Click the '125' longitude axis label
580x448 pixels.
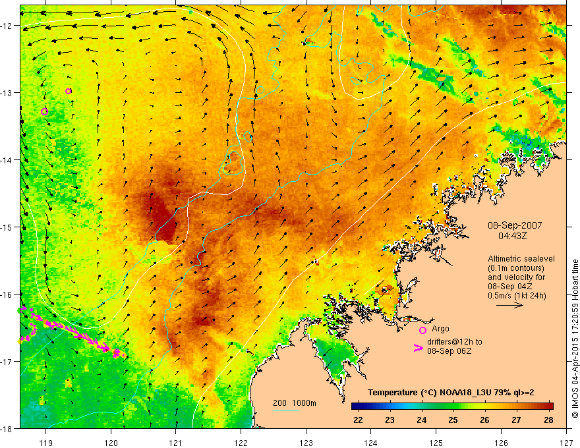click(x=436, y=443)
